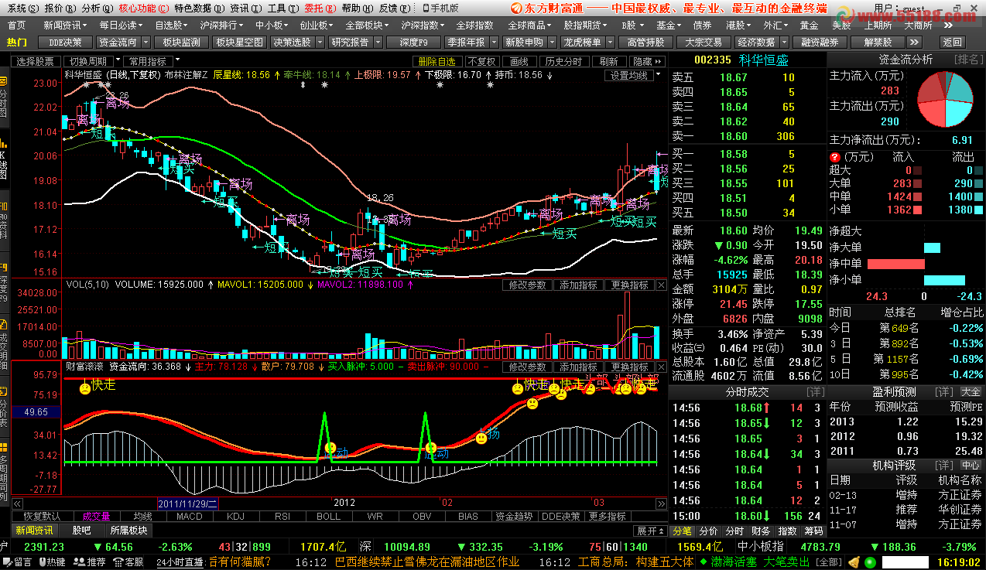Image resolution: width=986 pixels, height=570 pixels.
Task: Close the 财富滚滚 indicator panel with X
Action: 661,367
